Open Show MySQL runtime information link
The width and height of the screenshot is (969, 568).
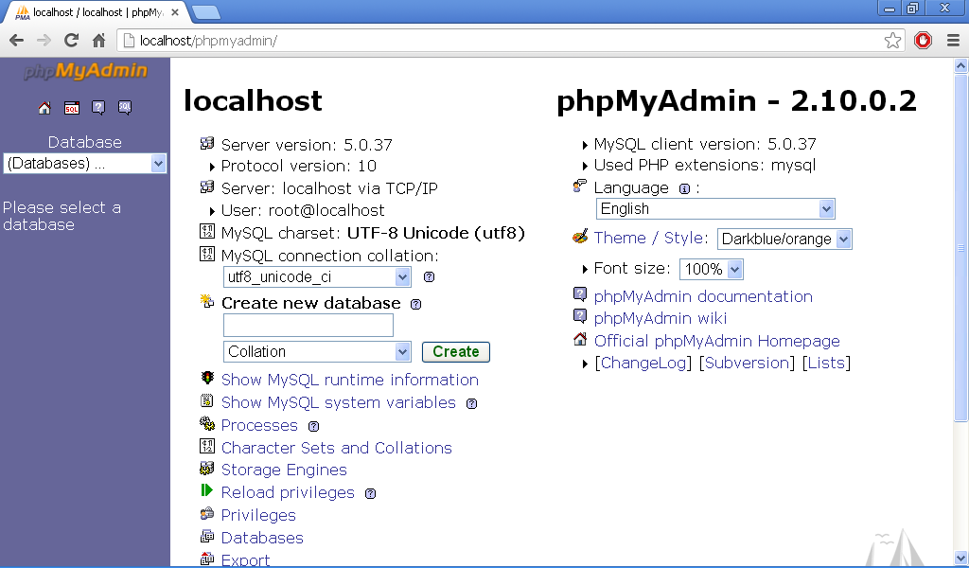350,380
